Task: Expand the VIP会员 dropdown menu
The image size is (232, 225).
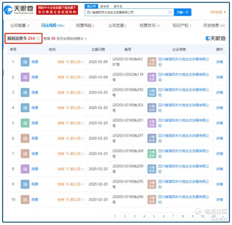Action: [218, 12]
